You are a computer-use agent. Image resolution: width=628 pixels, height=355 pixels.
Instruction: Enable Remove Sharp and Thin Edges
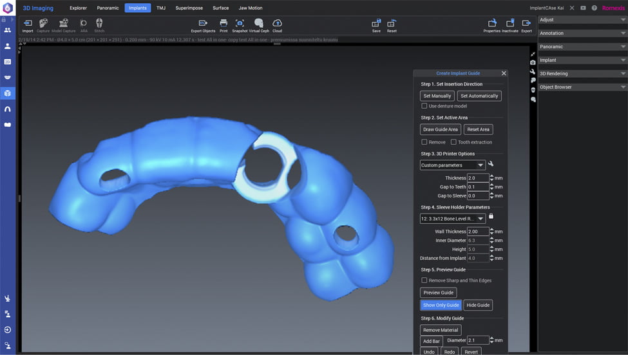[424, 280]
